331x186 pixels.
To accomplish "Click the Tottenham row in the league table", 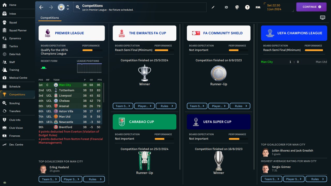I will (x=70, y=90).
